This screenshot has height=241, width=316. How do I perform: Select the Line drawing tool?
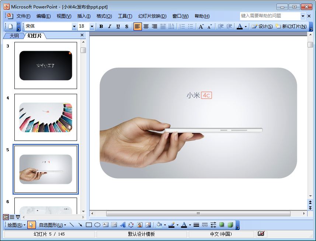pyautogui.click(x=72, y=225)
